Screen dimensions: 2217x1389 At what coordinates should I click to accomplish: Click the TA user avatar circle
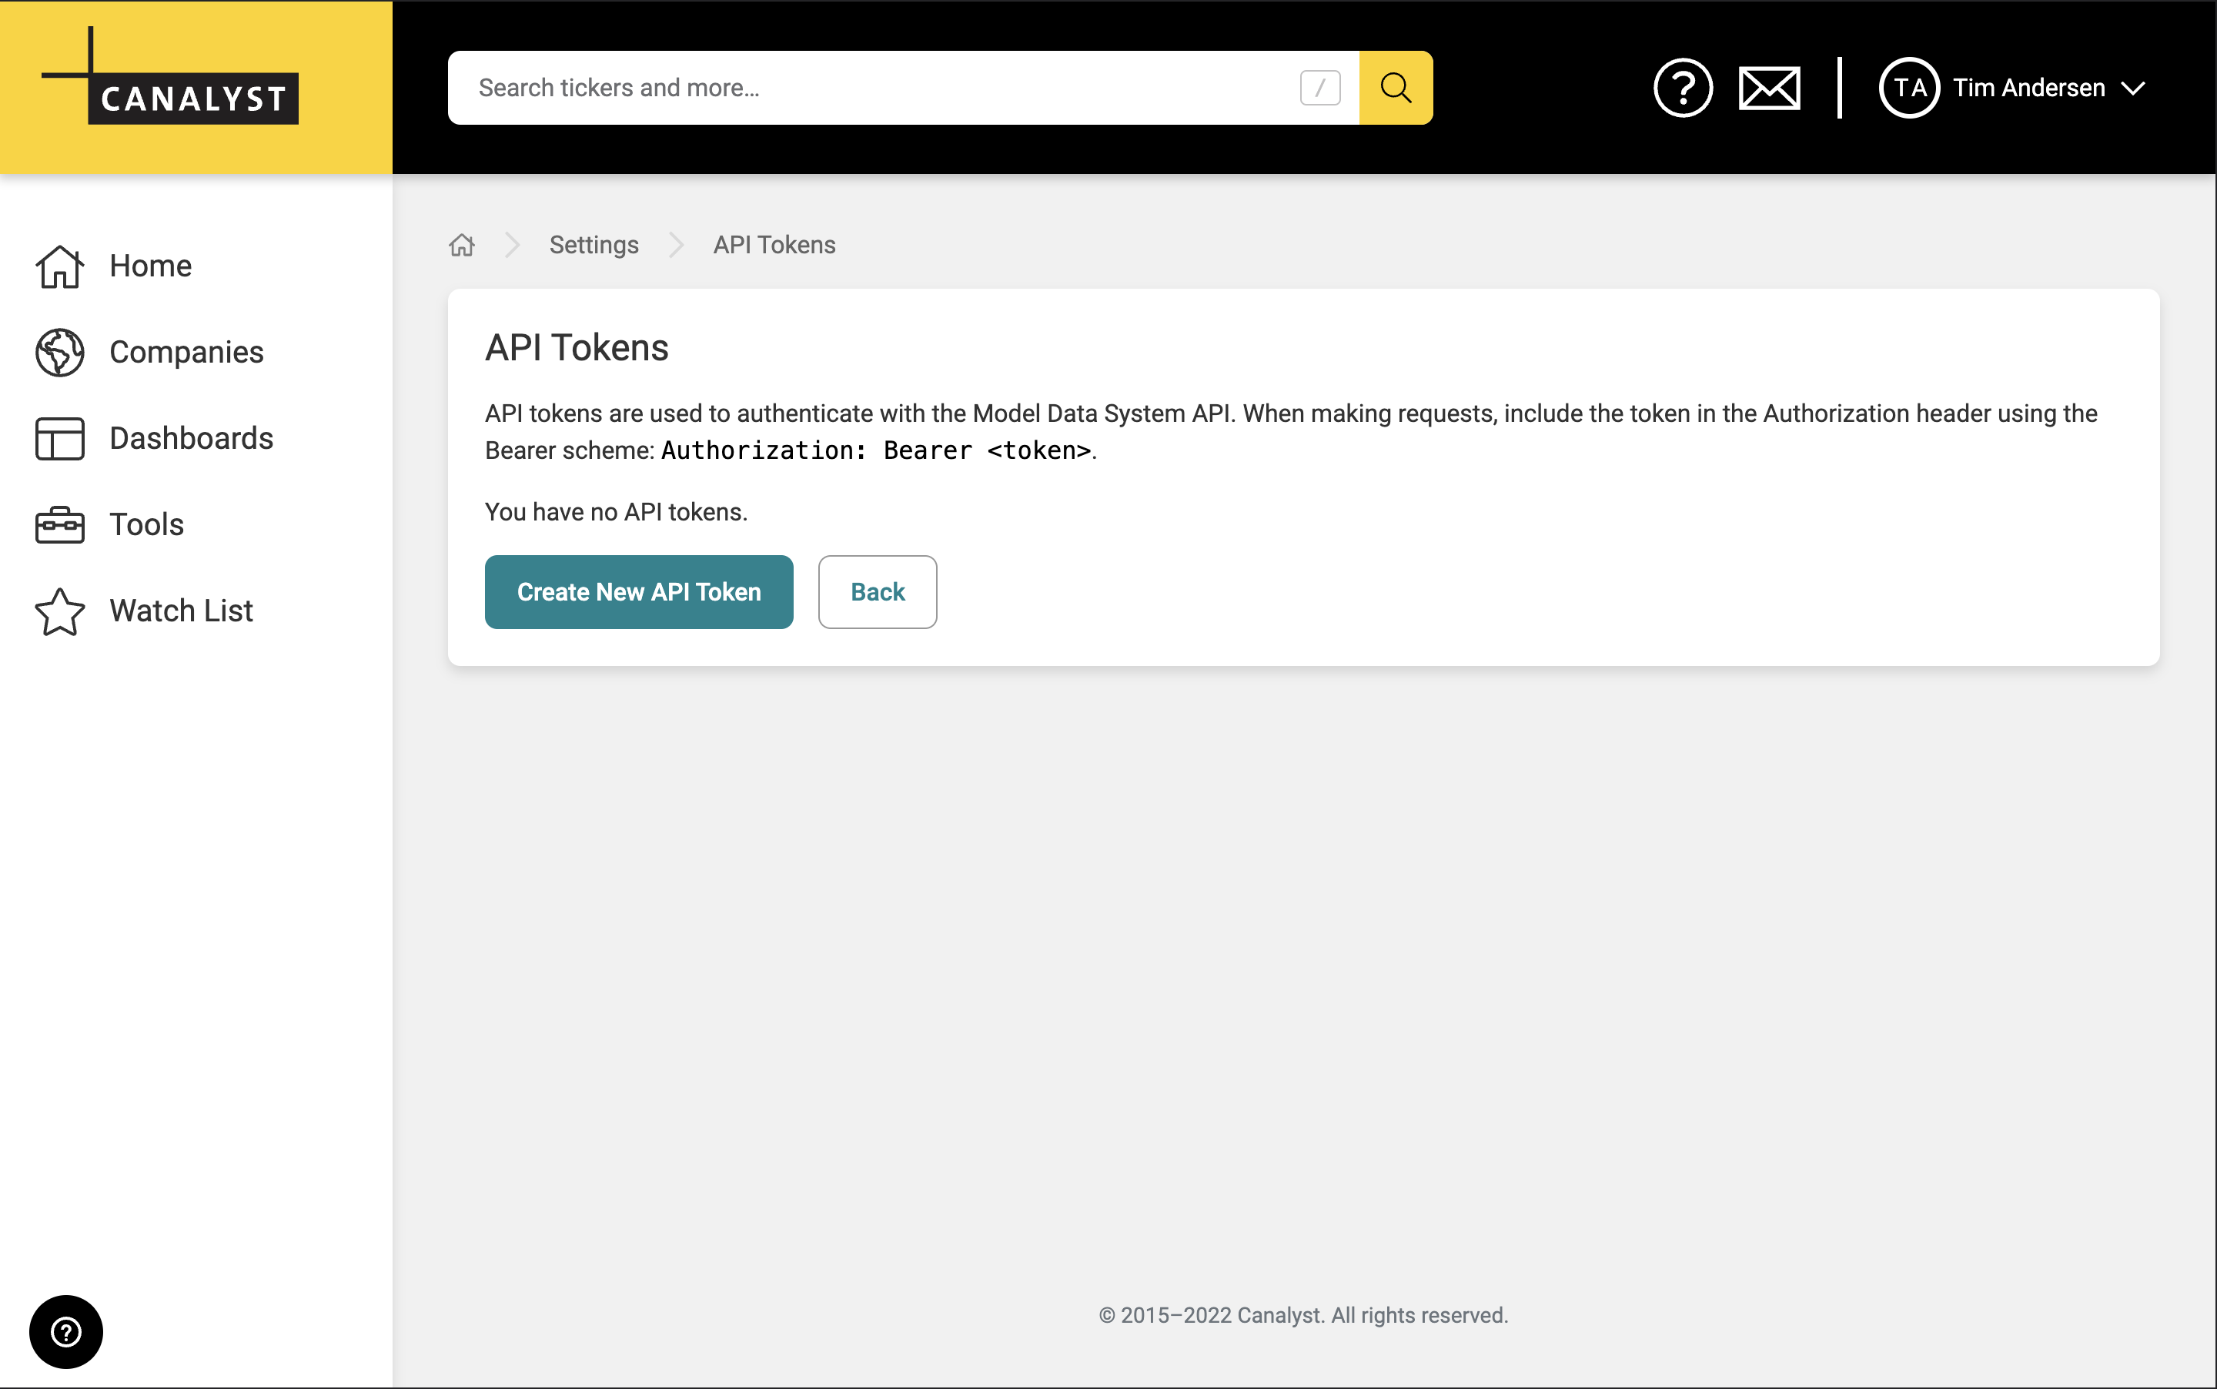[x=1908, y=87]
